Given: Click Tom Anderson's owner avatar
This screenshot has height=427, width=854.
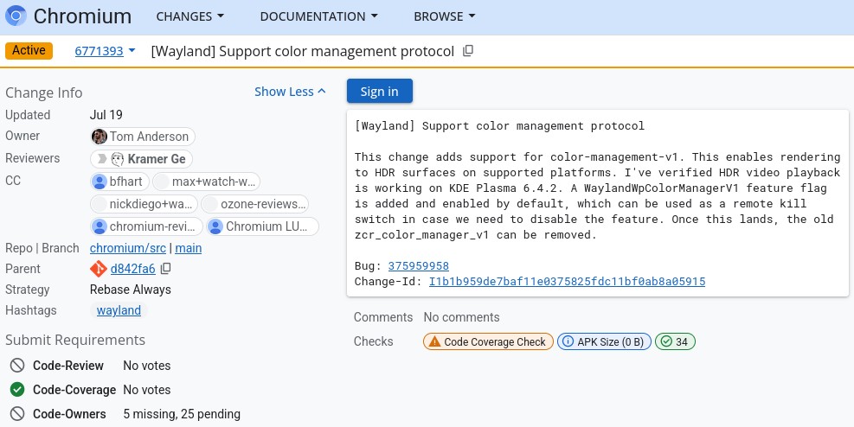Looking at the screenshot, I should tap(100, 137).
